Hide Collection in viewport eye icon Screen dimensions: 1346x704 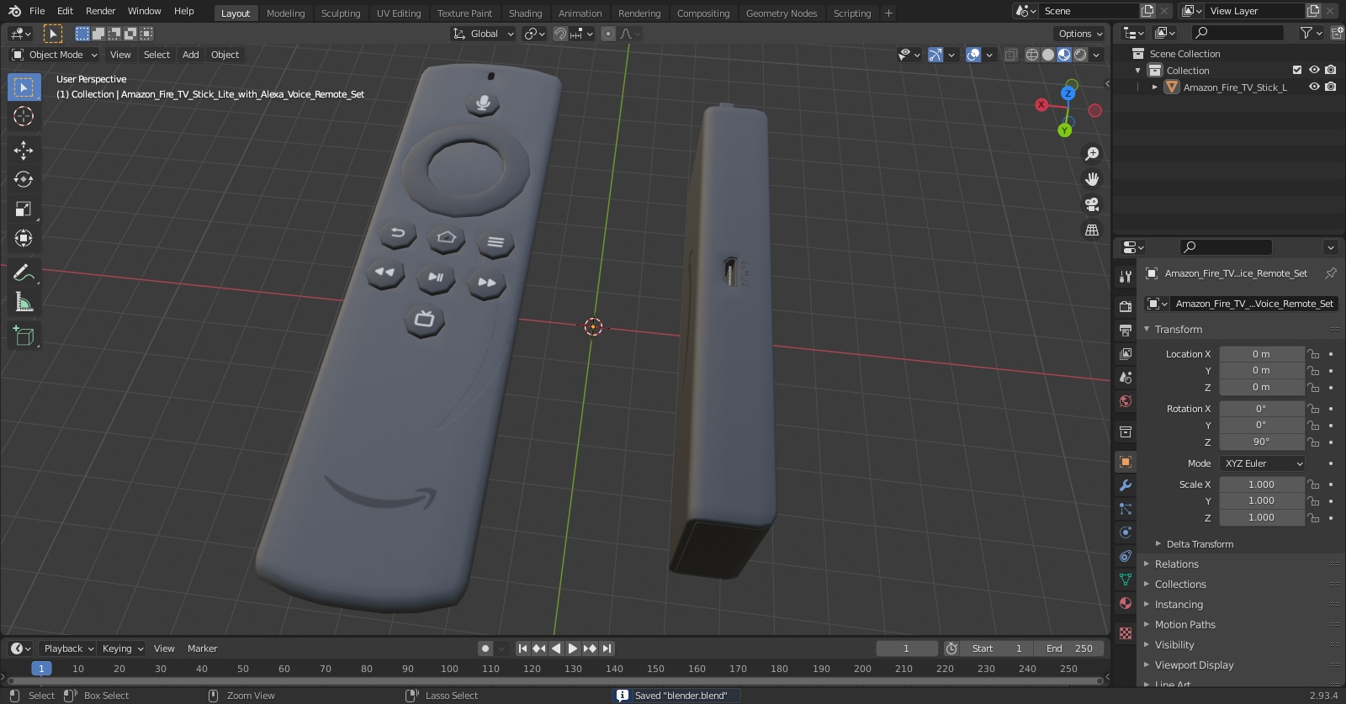(1314, 71)
